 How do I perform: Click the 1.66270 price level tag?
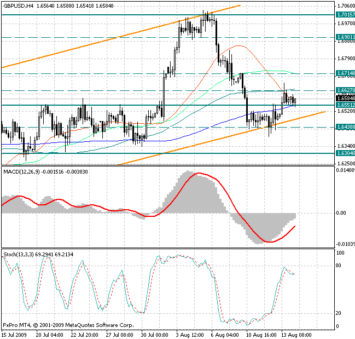click(x=345, y=90)
